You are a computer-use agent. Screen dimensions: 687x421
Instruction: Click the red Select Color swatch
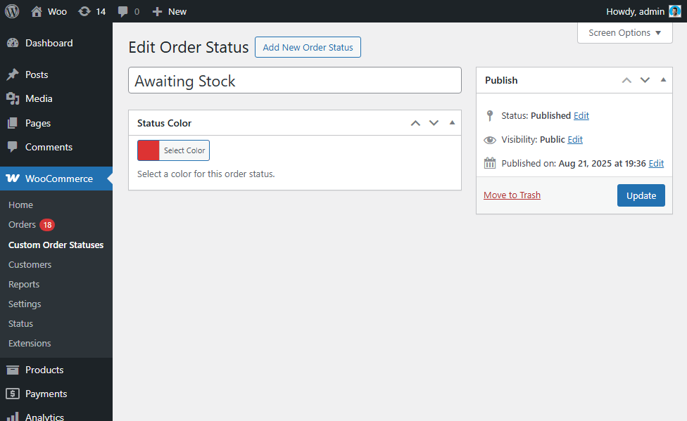149,150
